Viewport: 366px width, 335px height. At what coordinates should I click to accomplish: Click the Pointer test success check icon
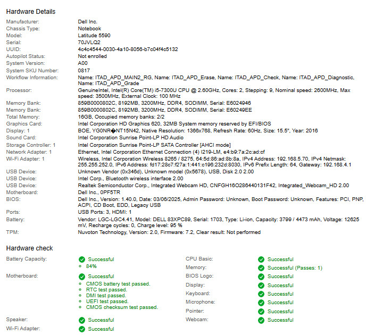261,312
